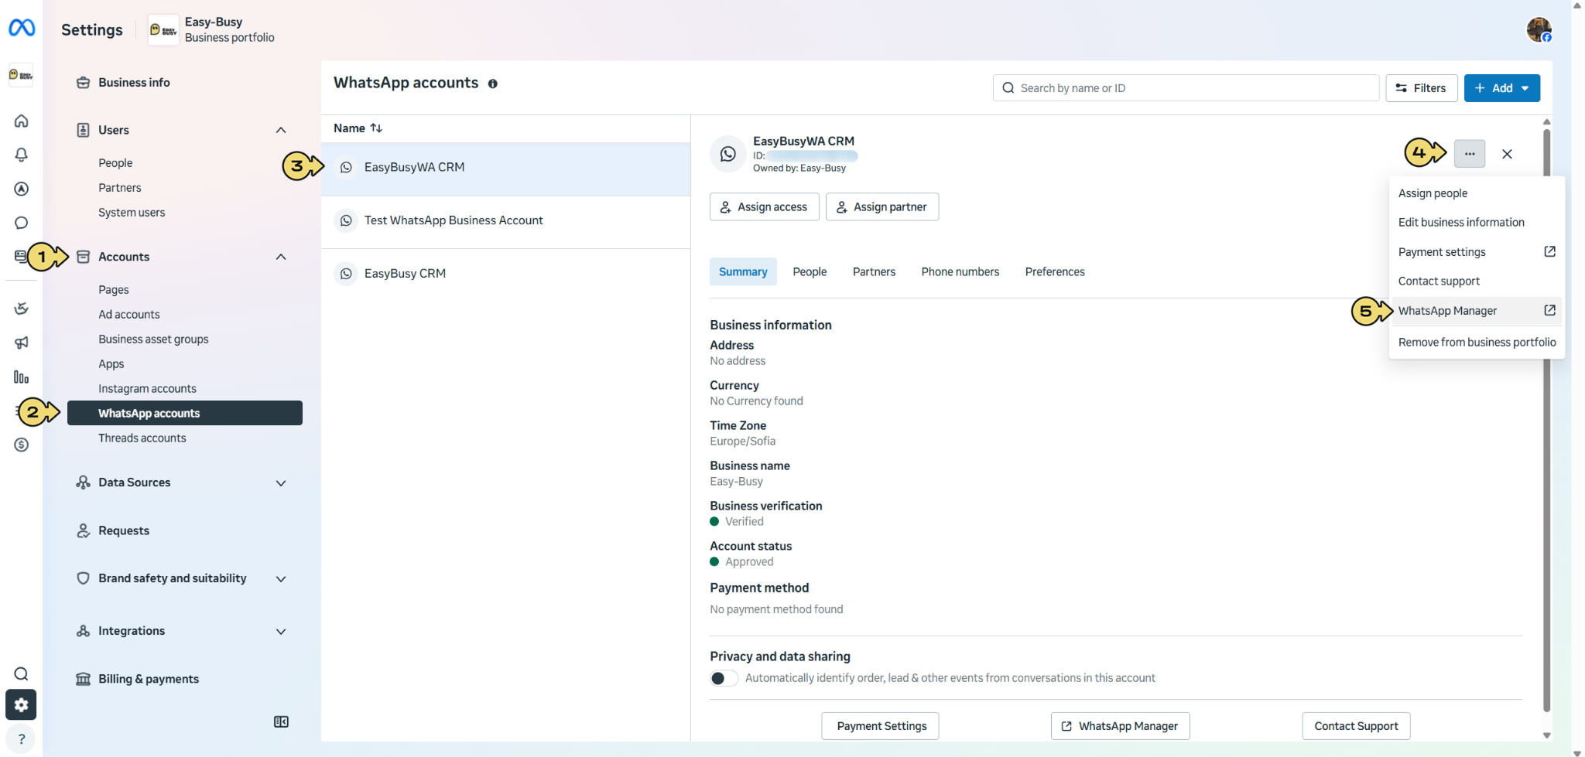The width and height of the screenshot is (1585, 757).
Task: Switch to the Phone numbers tab
Action: tap(960, 271)
